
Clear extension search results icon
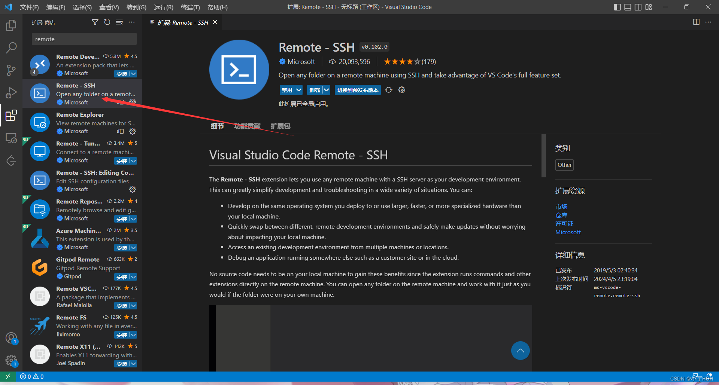pyautogui.click(x=119, y=22)
